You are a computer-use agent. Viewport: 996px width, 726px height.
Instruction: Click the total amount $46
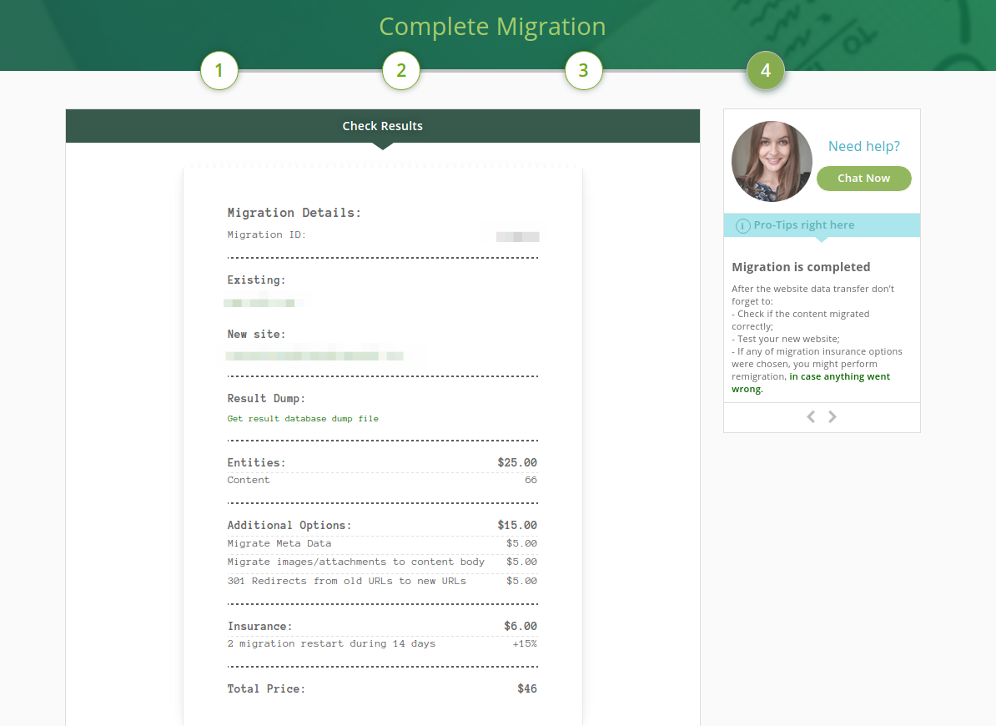tap(527, 689)
